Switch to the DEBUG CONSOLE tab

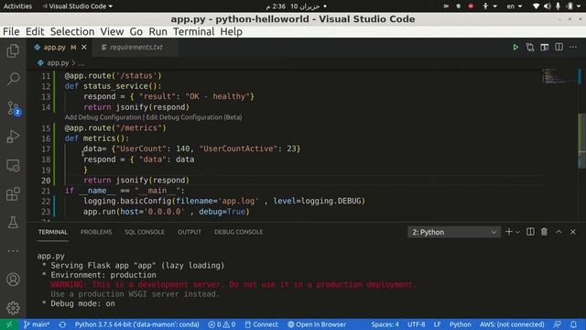pos(238,232)
